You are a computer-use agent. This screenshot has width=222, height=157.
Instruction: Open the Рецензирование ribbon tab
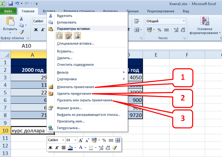click(x=161, y=11)
